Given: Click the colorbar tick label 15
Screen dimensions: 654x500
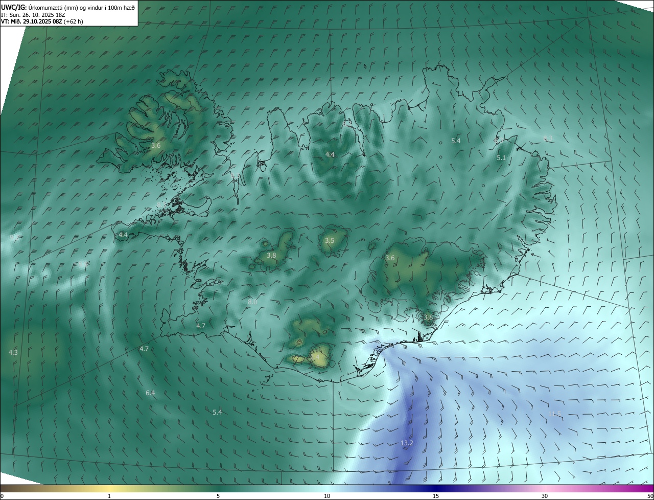Looking at the screenshot, I should (x=436, y=496).
